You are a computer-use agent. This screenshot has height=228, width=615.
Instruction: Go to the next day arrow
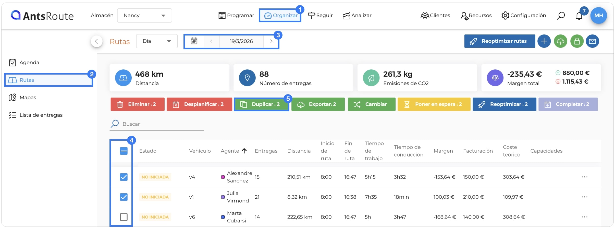tap(271, 41)
